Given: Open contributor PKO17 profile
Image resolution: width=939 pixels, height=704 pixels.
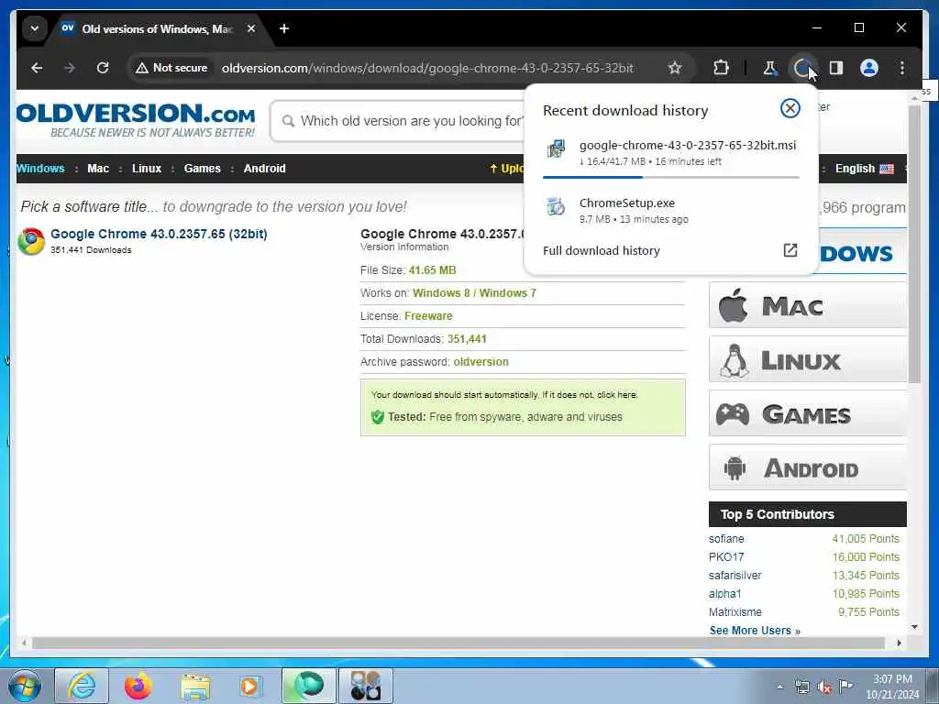Looking at the screenshot, I should tap(726, 557).
